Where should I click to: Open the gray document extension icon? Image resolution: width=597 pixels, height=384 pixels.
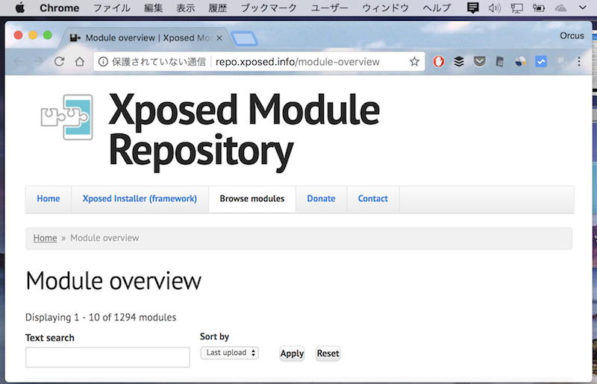[500, 61]
